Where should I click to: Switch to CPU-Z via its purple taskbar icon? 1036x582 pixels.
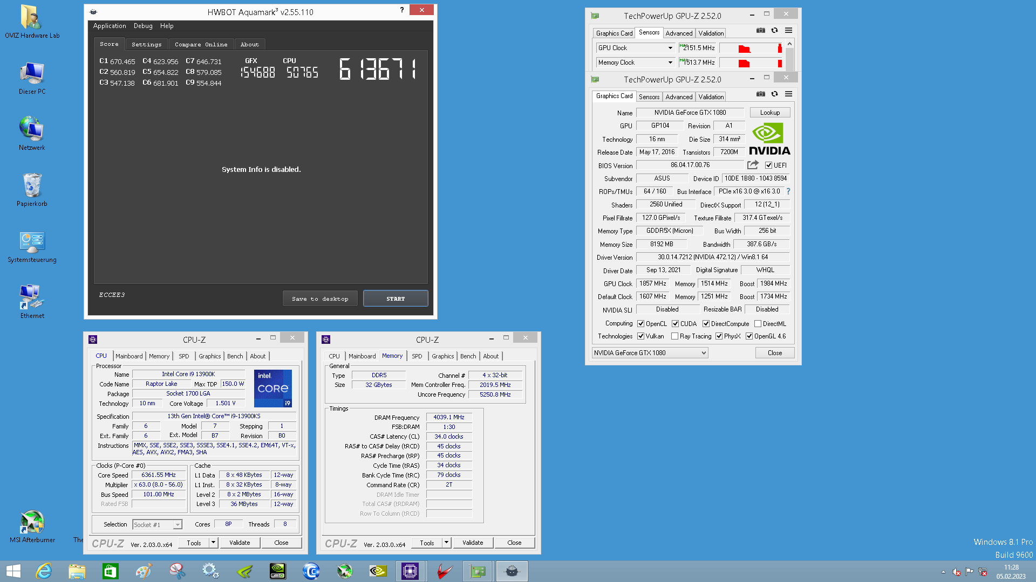410,571
